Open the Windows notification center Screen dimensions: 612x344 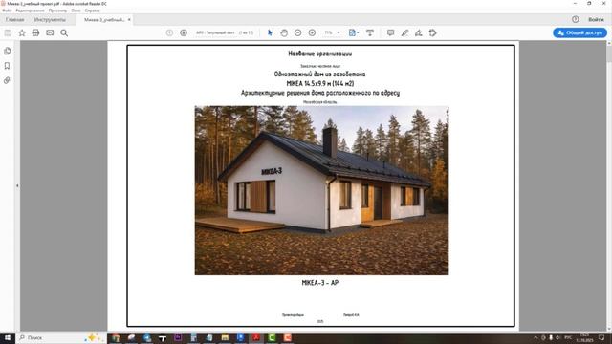click(x=601, y=337)
